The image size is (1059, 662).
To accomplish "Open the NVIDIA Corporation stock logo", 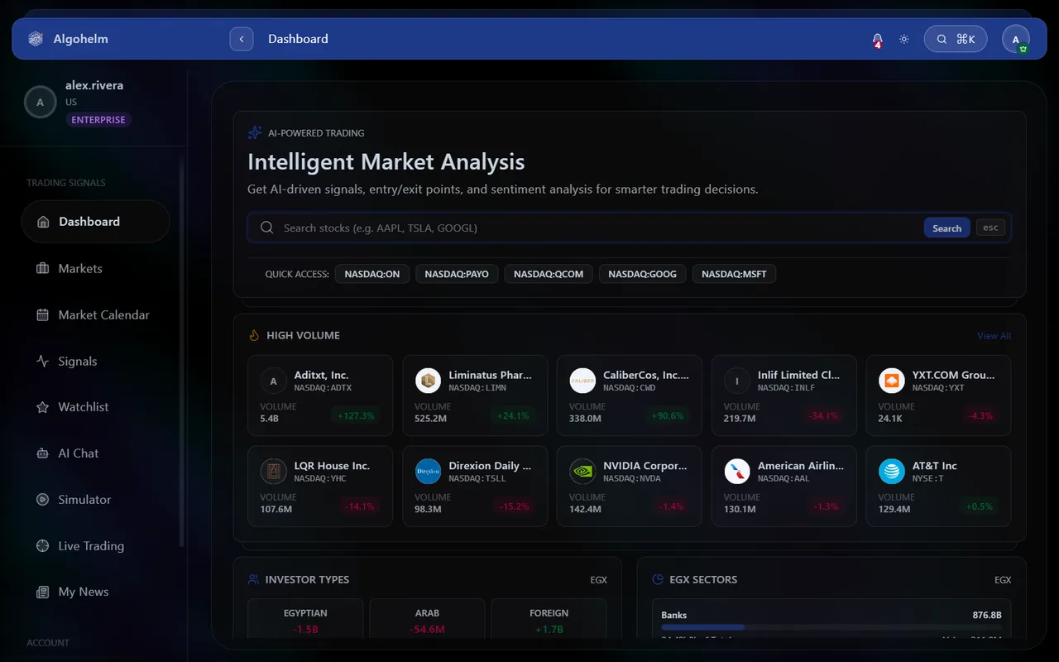I will tap(583, 472).
